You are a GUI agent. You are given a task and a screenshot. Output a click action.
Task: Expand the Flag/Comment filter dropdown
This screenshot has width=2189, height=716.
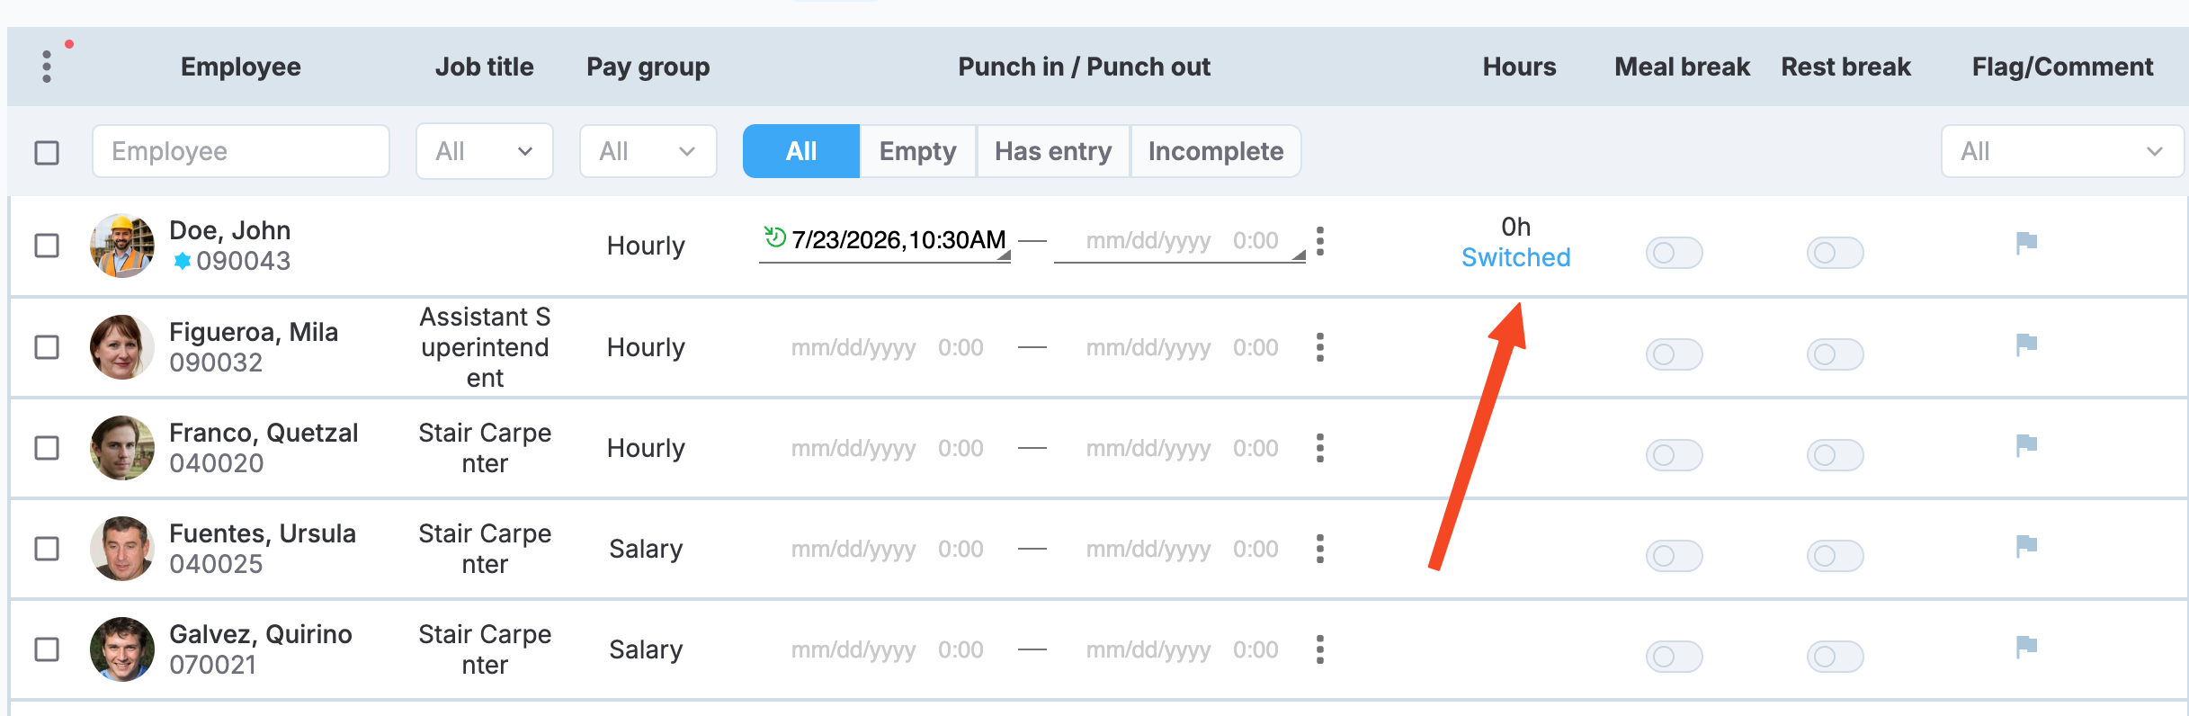(x=2062, y=151)
